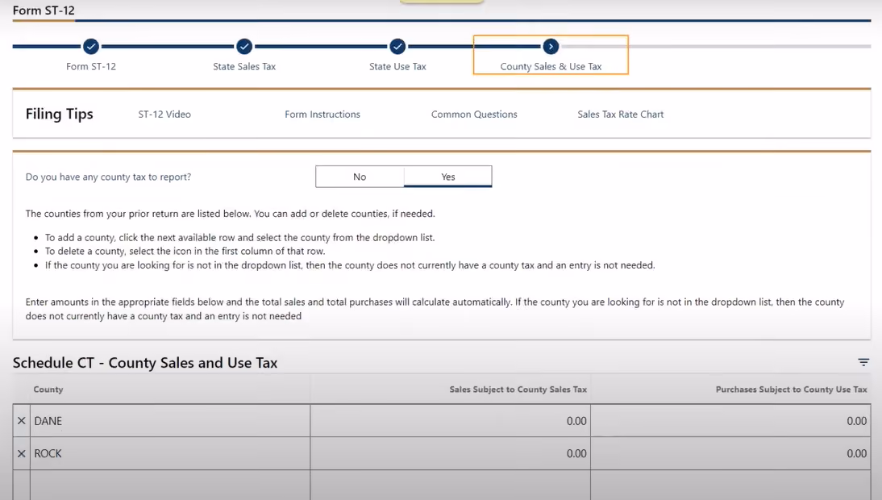Go to the State Sales Tax step label
Image resolution: width=882 pixels, height=500 pixels.
(x=244, y=66)
